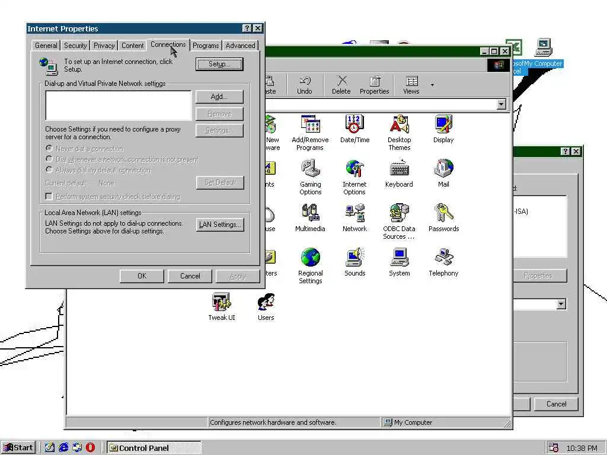Image resolution: width=607 pixels, height=455 pixels.
Task: Launch Opera from quick launch
Action: click(90, 448)
